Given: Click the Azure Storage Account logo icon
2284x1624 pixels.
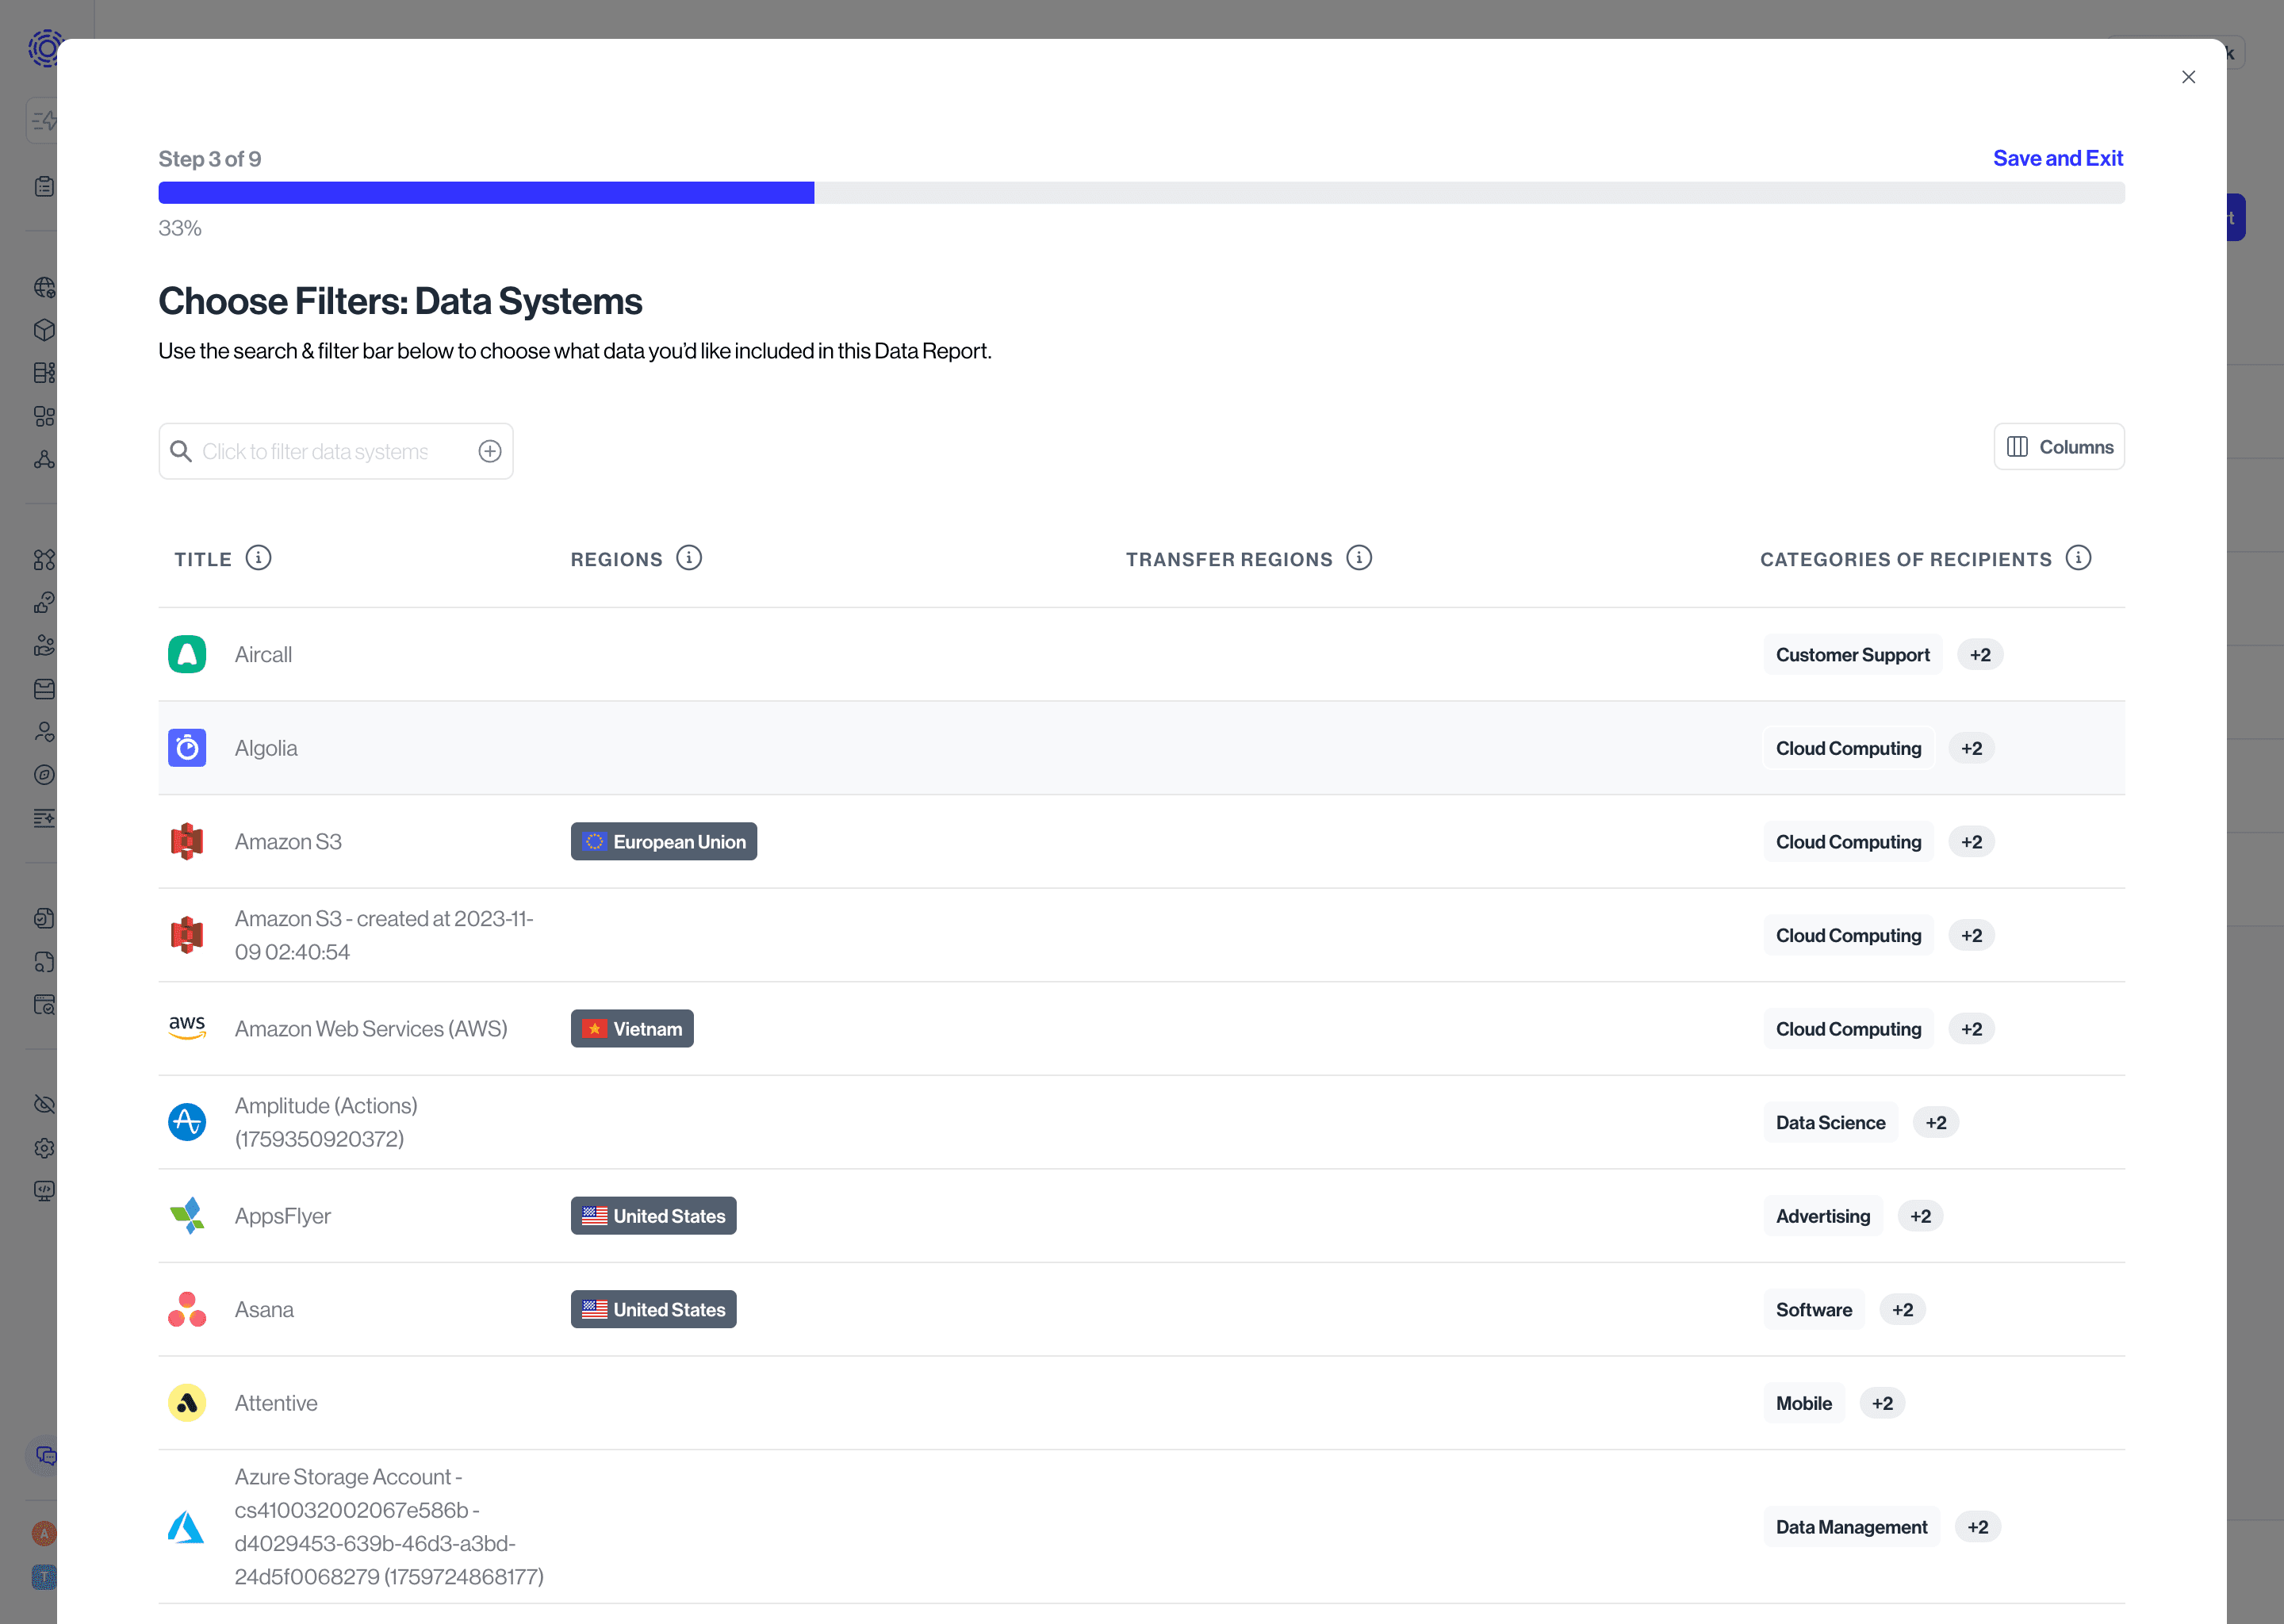Looking at the screenshot, I should 186,1527.
